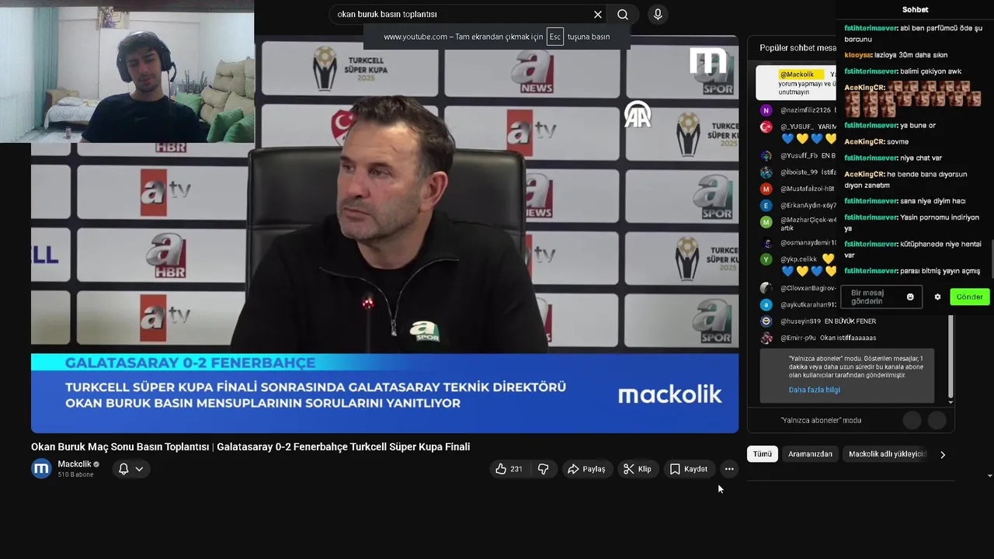Click the page scrollbar down arrow
The width and height of the screenshot is (994, 559).
tap(990, 475)
